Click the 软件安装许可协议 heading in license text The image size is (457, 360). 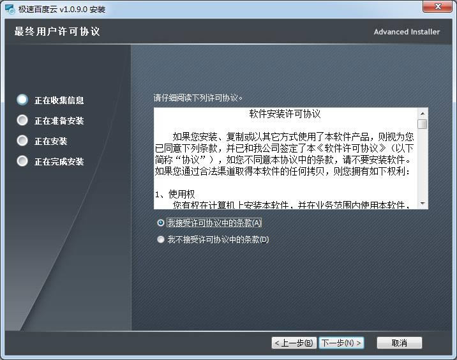285,114
